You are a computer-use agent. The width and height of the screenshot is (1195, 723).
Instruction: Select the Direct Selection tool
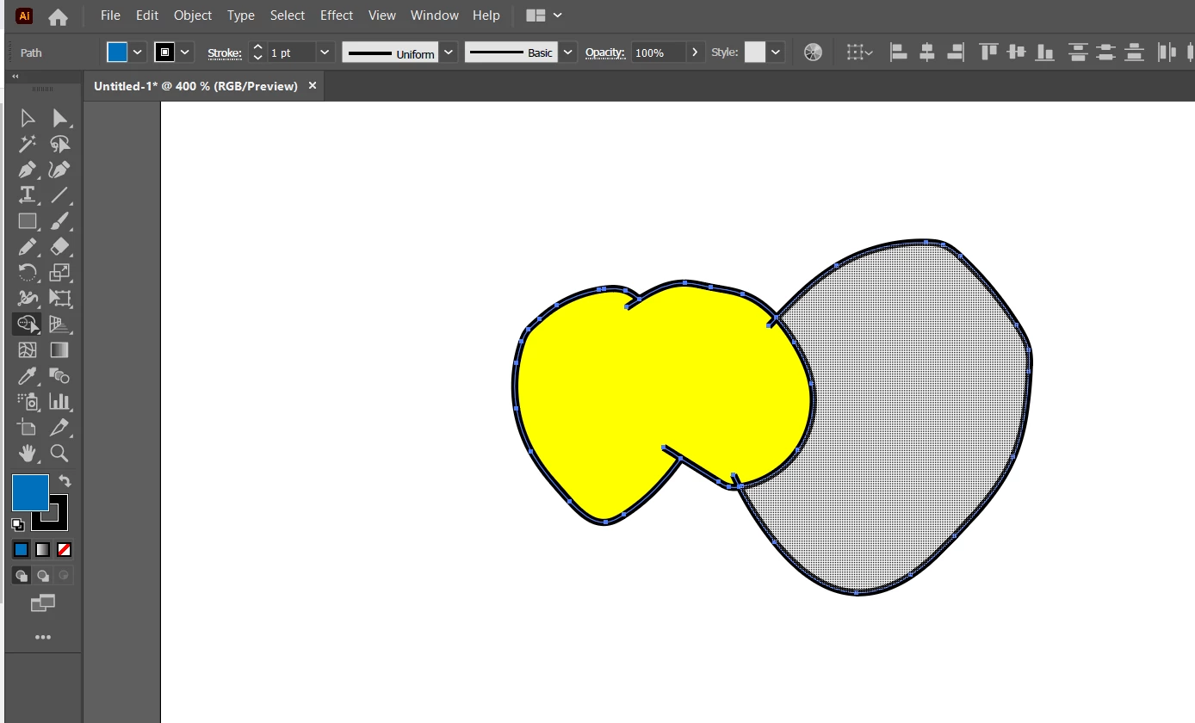tap(59, 118)
